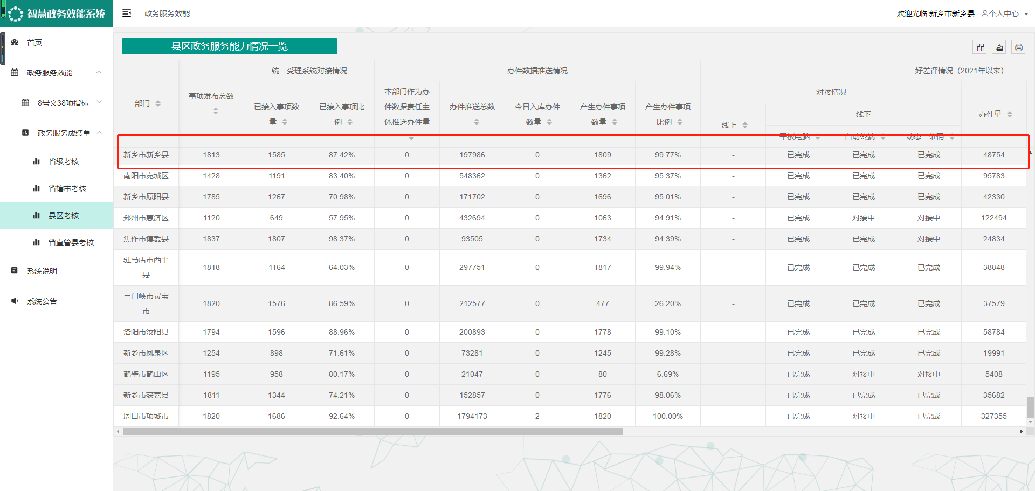Click the 新乡市新乡县 table row cell
The width and height of the screenshot is (1035, 491).
[x=146, y=155]
